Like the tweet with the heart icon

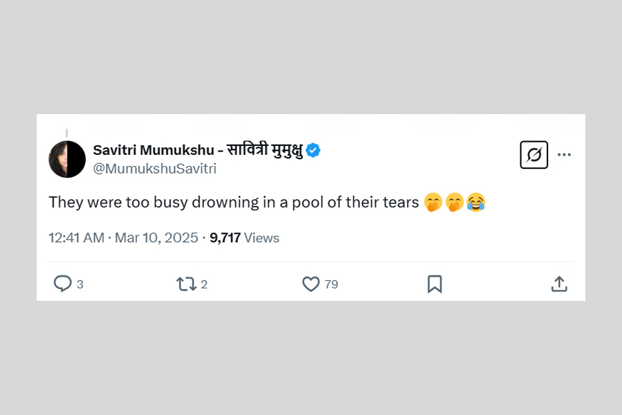coord(311,284)
